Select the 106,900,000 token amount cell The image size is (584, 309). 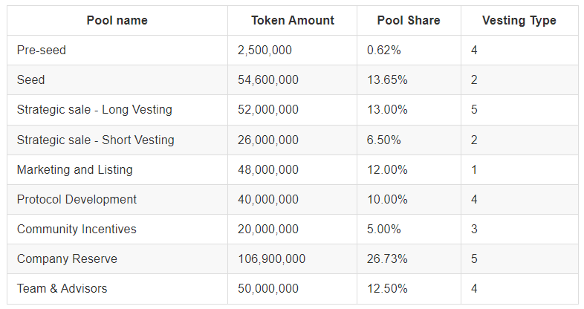271,258
